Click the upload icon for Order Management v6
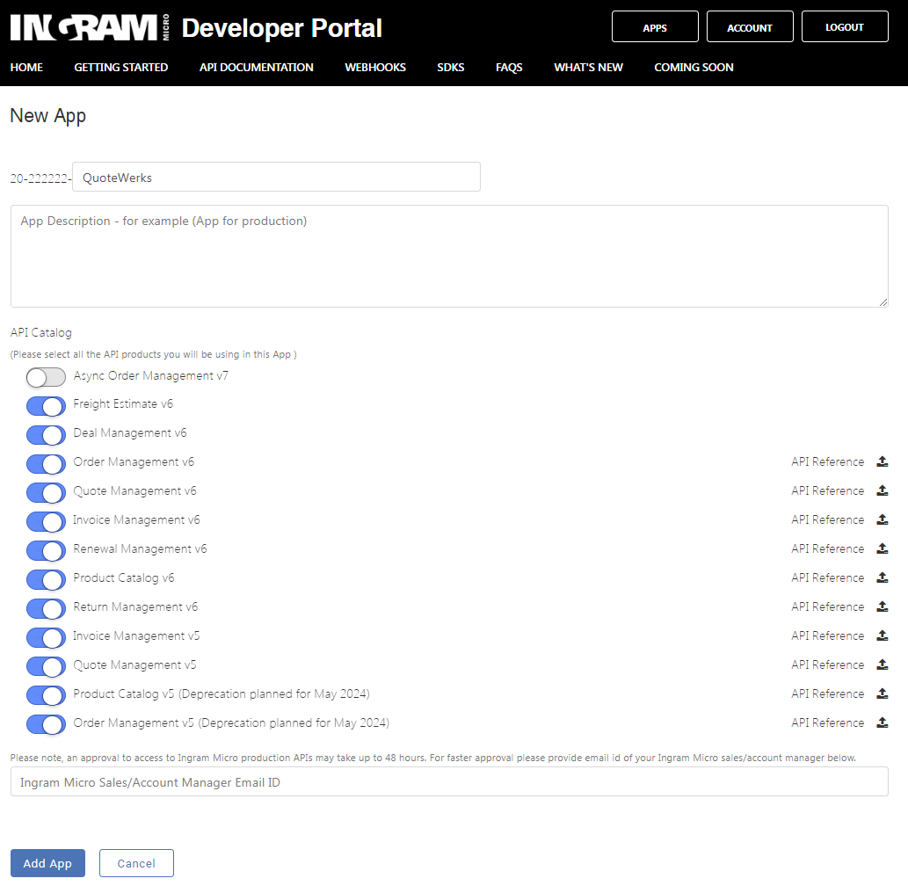This screenshot has height=893, width=908. [882, 462]
